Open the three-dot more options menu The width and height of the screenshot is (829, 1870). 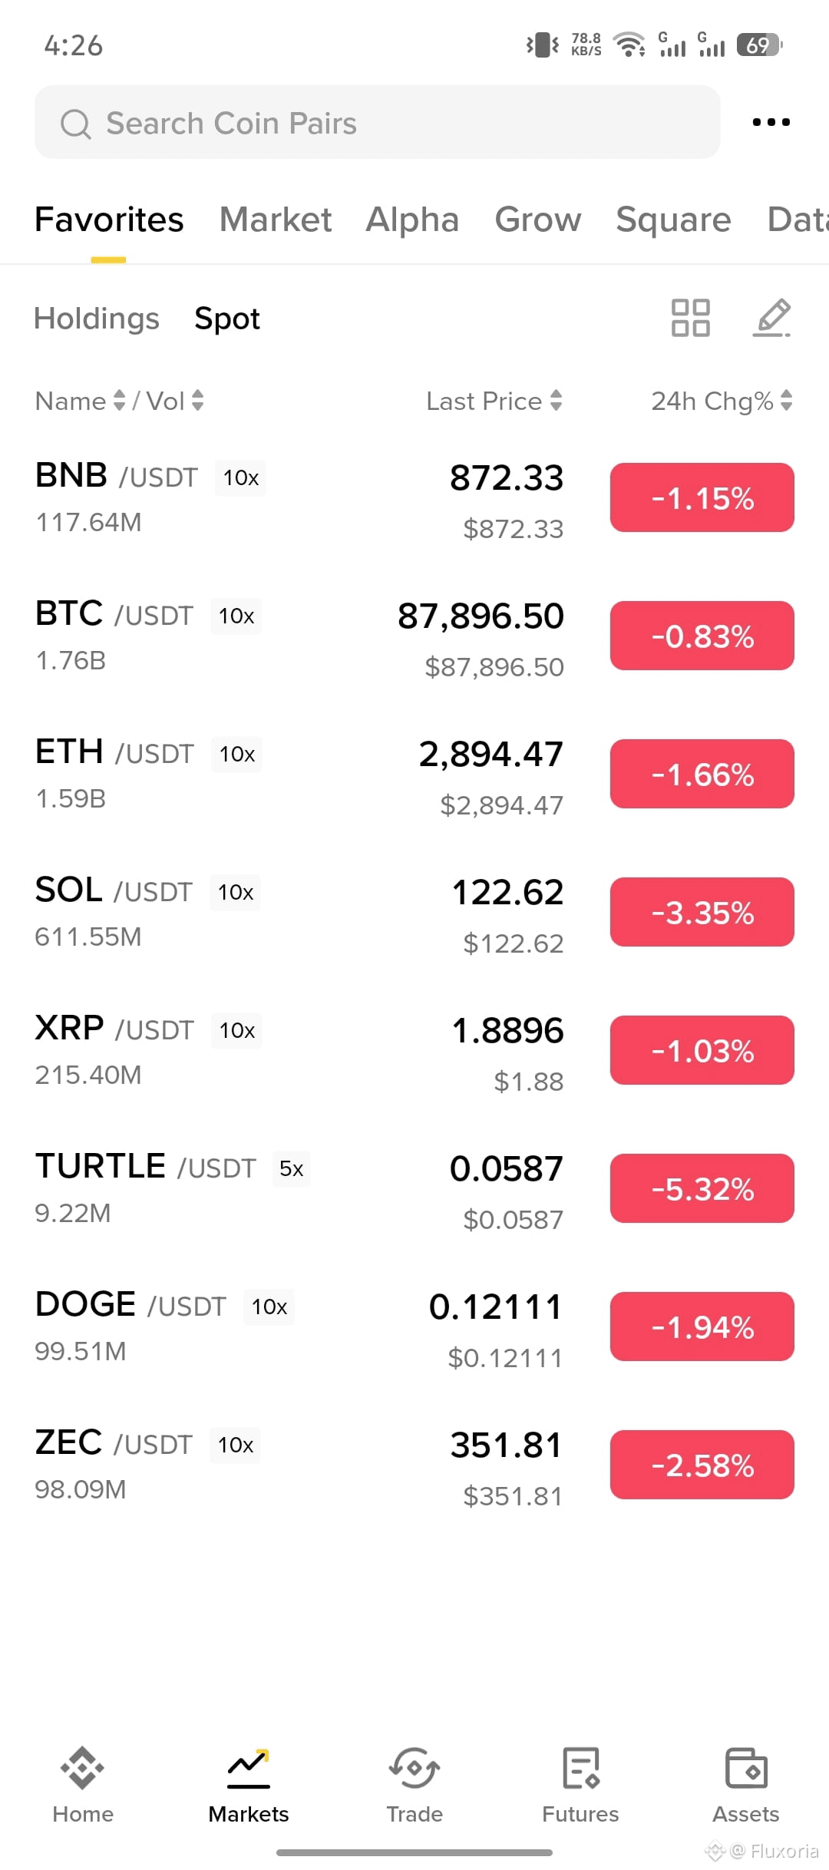point(771,122)
